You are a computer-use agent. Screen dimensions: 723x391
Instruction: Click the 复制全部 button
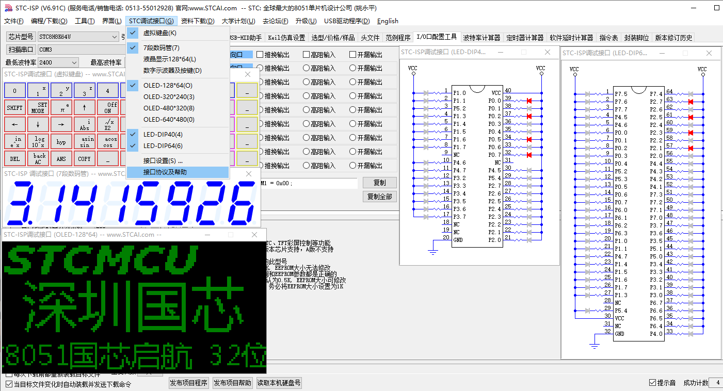click(380, 197)
